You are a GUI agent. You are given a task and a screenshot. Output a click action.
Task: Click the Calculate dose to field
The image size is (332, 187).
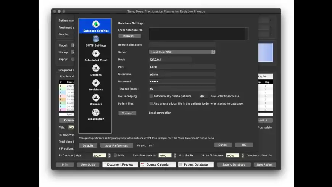(165, 155)
